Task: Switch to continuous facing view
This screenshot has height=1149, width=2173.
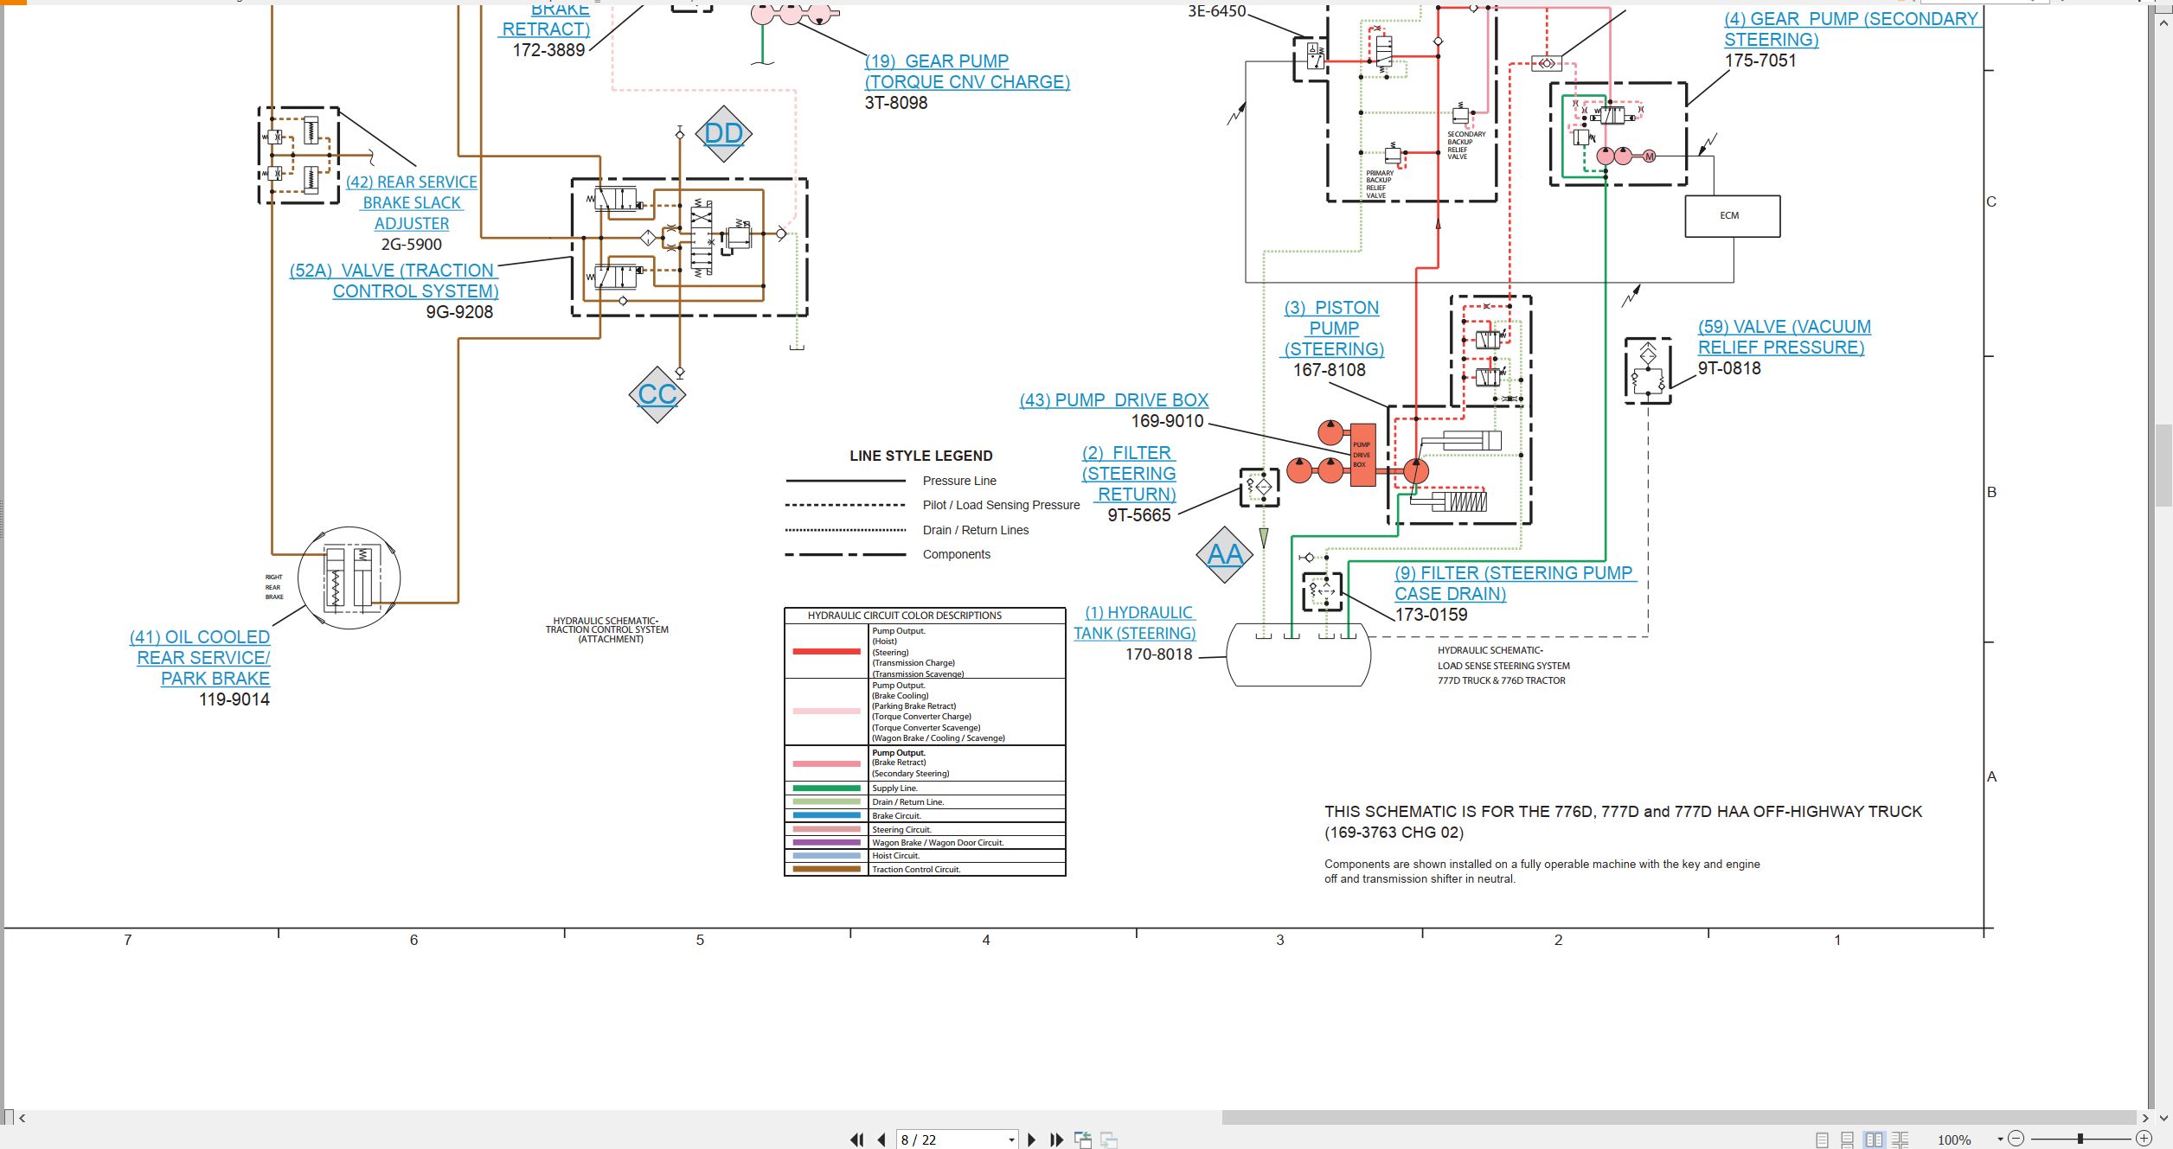Action: (1900, 1139)
